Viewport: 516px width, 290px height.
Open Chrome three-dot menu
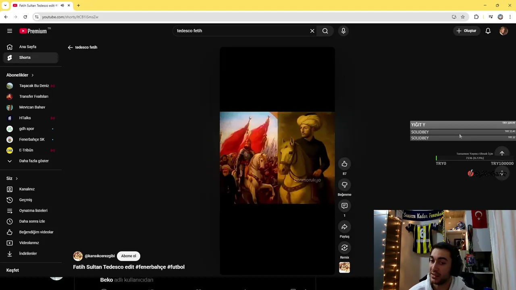tap(510, 17)
